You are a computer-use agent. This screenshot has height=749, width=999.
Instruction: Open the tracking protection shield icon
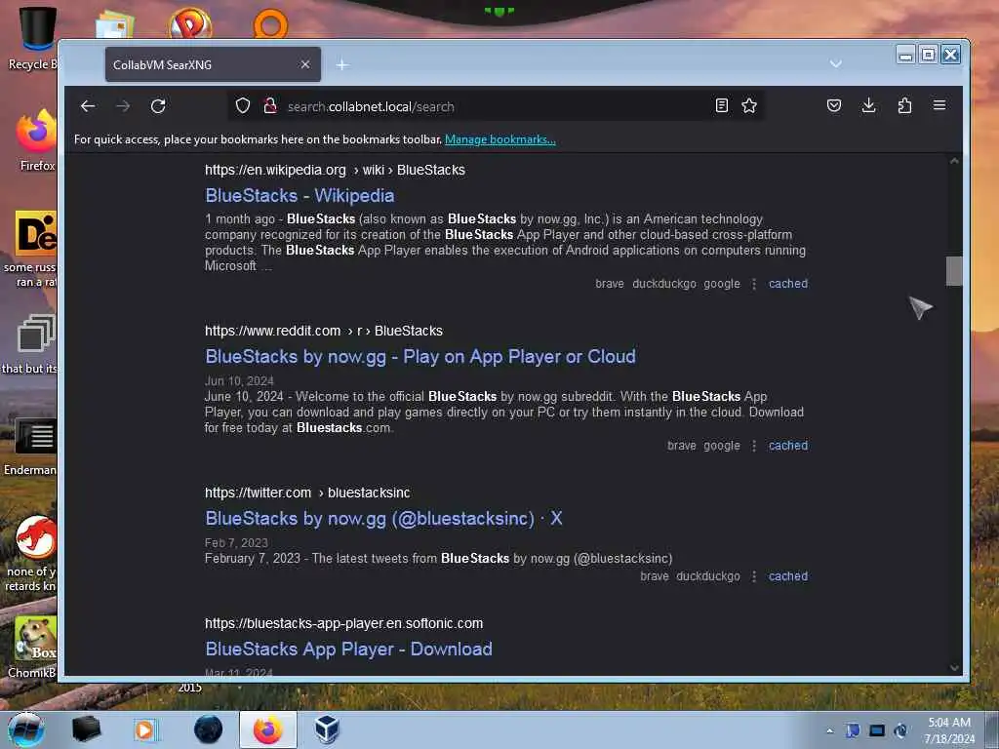[243, 105]
